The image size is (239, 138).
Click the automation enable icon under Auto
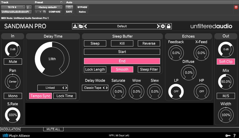[x=69, y=7]
